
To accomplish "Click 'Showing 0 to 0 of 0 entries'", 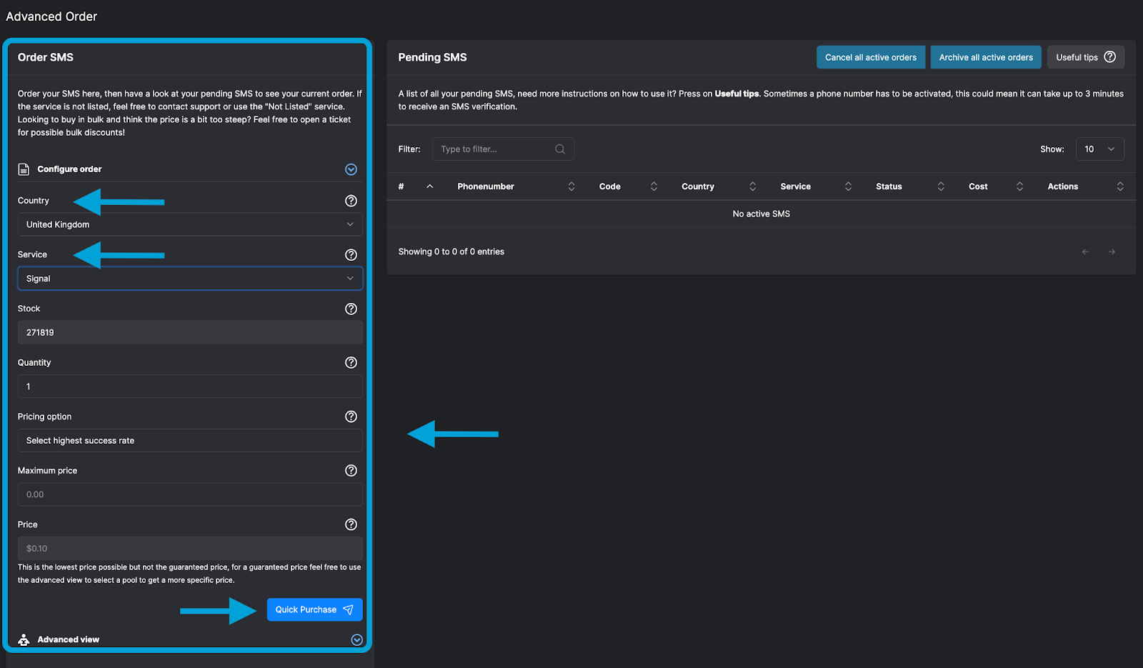I will click(451, 251).
